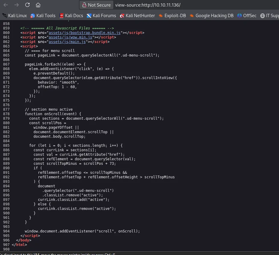Click line number 859
Screen dimensions: 279x255
pos(6,28)
